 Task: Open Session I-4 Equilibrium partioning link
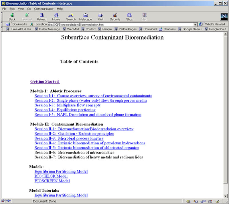click(65, 110)
